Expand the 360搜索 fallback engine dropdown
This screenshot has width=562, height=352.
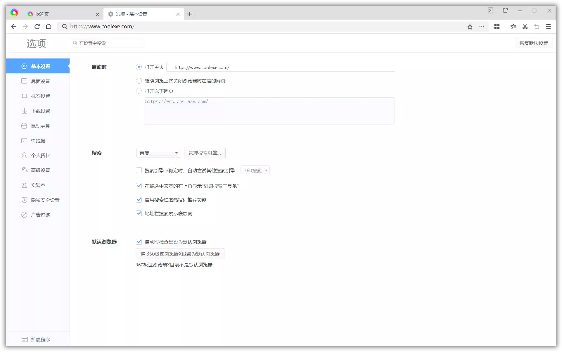click(x=255, y=170)
